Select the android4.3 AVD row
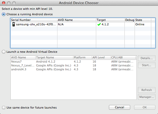 [74, 69]
